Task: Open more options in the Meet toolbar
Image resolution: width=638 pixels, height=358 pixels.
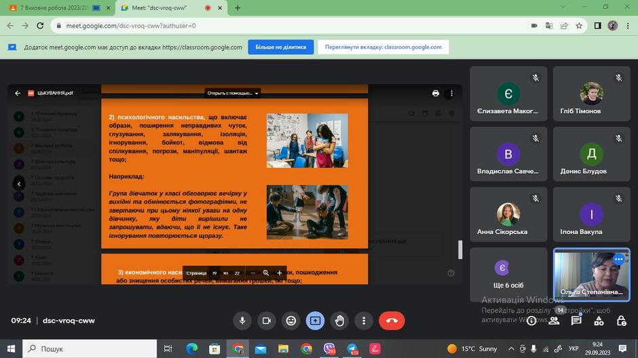Action: click(364, 321)
